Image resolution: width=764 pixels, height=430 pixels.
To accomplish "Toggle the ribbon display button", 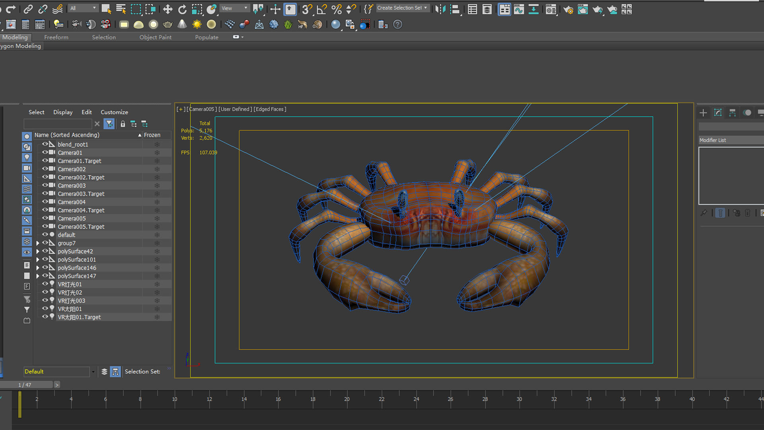I will [x=504, y=10].
